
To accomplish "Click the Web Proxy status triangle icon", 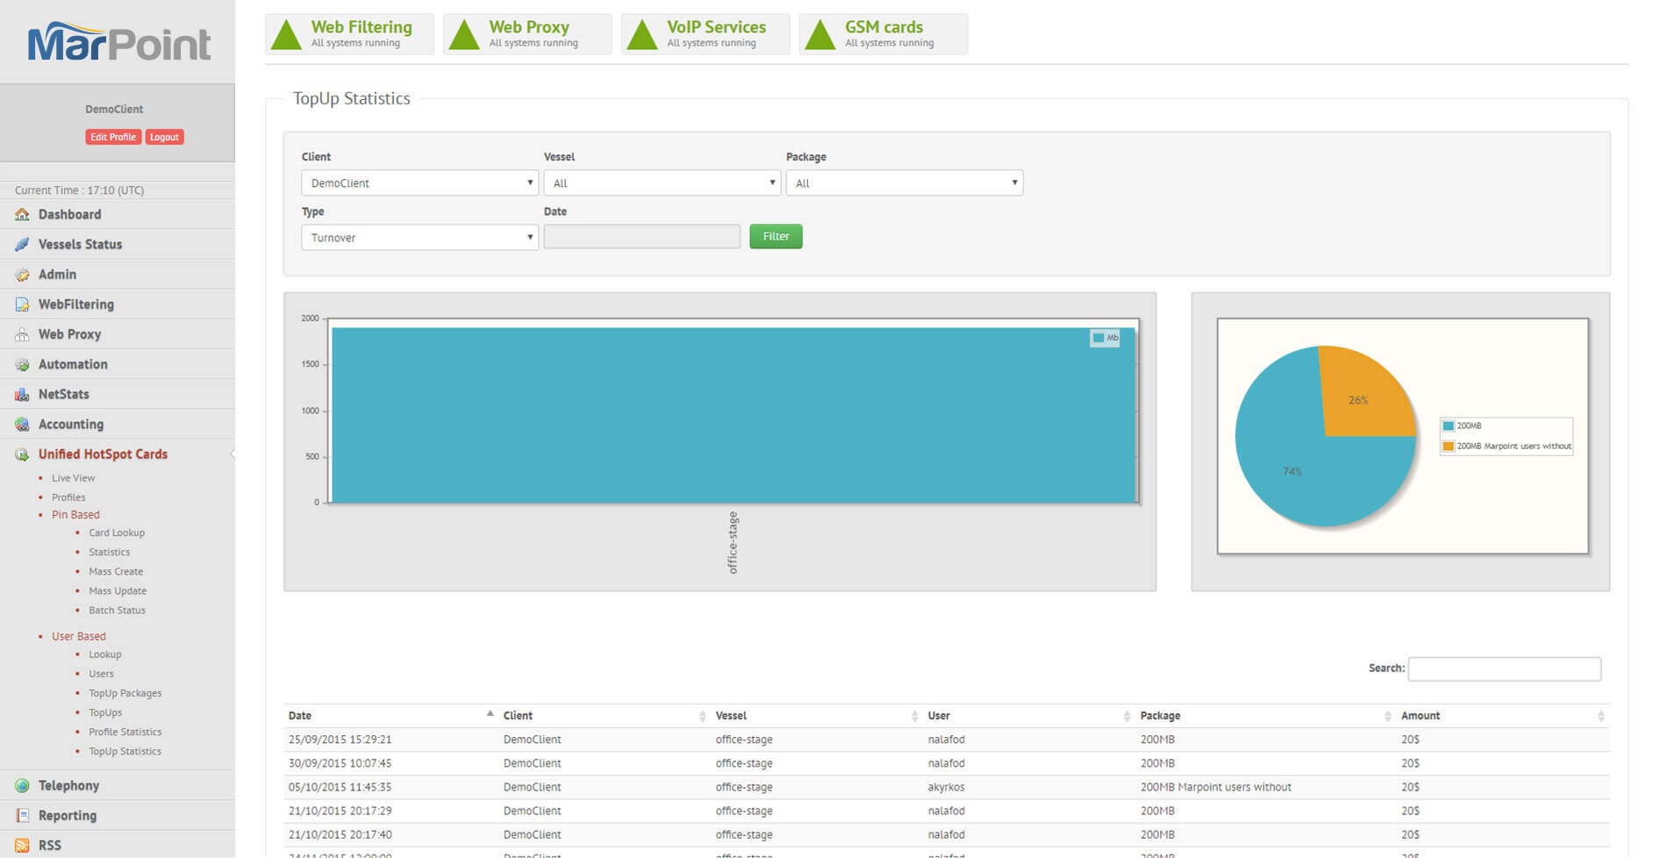I will tap(464, 34).
